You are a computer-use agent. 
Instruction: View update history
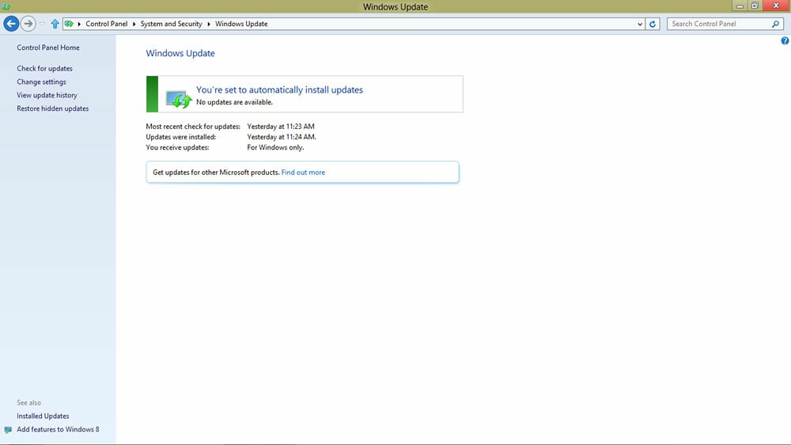(47, 95)
